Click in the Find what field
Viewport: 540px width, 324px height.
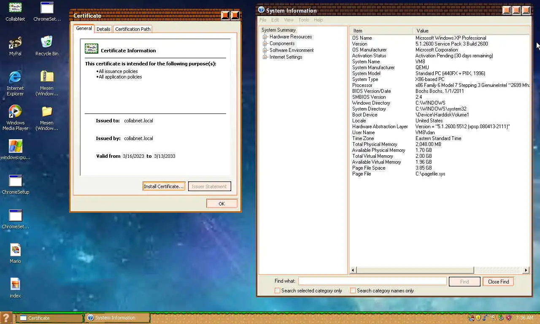372,281
